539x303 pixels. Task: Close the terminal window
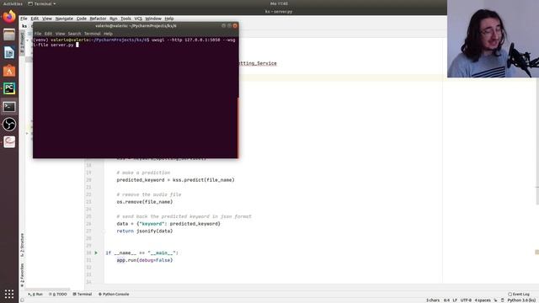point(235,26)
